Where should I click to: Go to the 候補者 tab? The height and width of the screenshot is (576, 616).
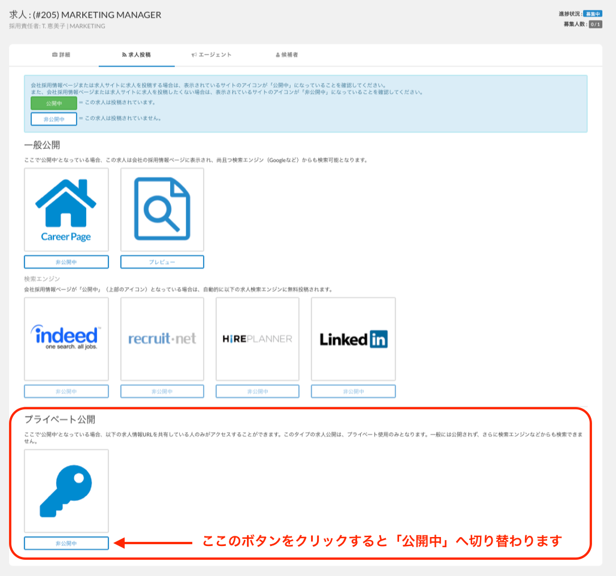tap(287, 55)
